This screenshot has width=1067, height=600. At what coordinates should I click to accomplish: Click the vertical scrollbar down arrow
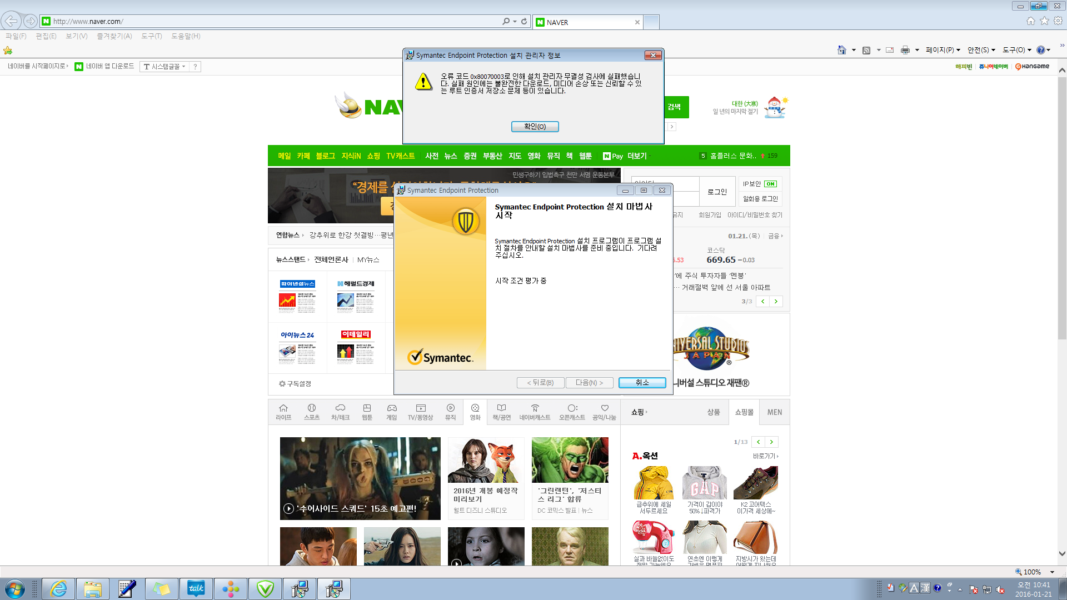1062,553
